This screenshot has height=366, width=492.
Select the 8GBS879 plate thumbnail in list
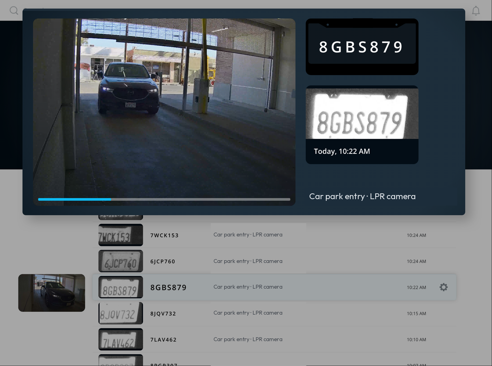pos(120,287)
